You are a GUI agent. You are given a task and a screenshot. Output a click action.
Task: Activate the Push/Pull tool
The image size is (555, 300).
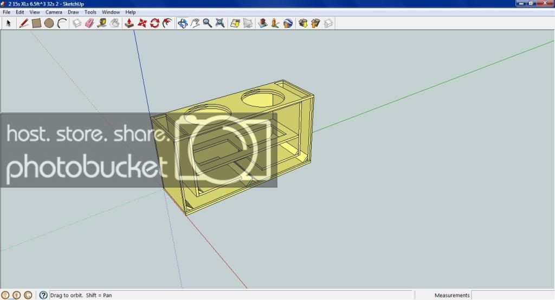[129, 23]
